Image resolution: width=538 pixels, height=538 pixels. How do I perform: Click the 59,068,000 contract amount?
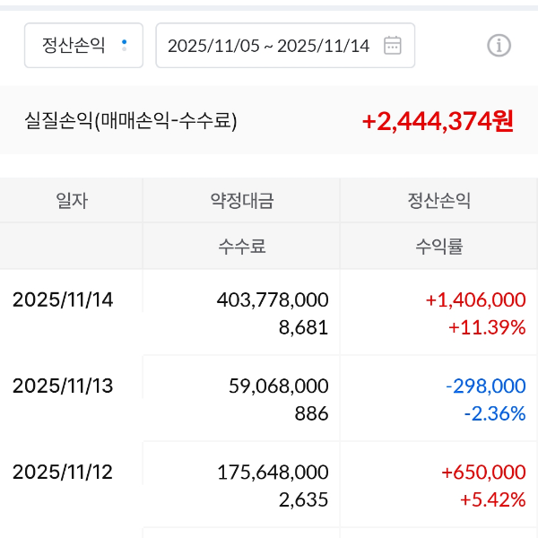278,386
